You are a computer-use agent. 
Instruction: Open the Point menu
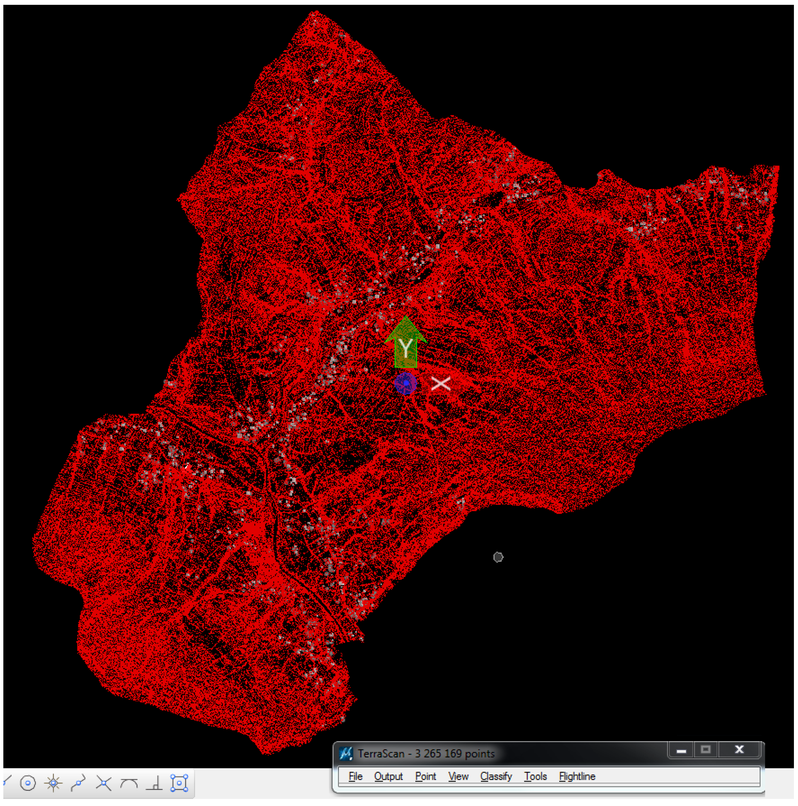point(425,776)
